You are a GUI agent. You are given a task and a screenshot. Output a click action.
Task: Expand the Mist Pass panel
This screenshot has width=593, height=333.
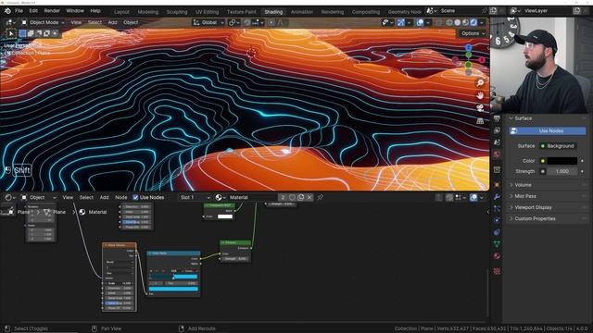[547, 196]
